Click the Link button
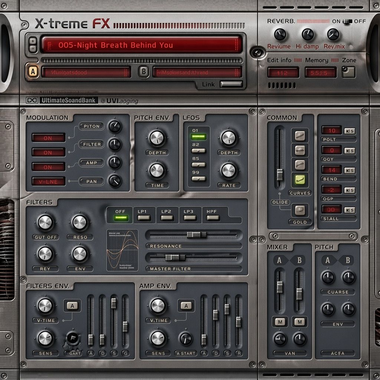The height and width of the screenshot is (380, 380). tap(231, 84)
